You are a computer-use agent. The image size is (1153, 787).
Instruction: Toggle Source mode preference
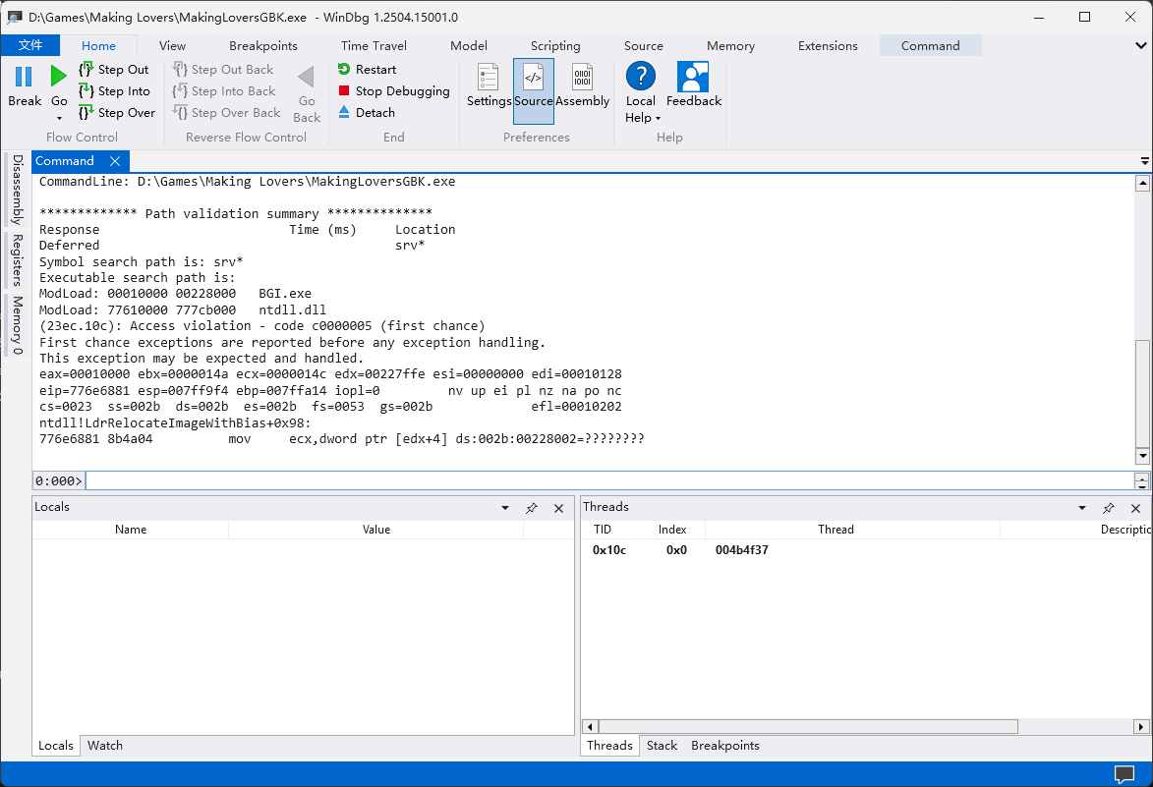[x=533, y=91]
